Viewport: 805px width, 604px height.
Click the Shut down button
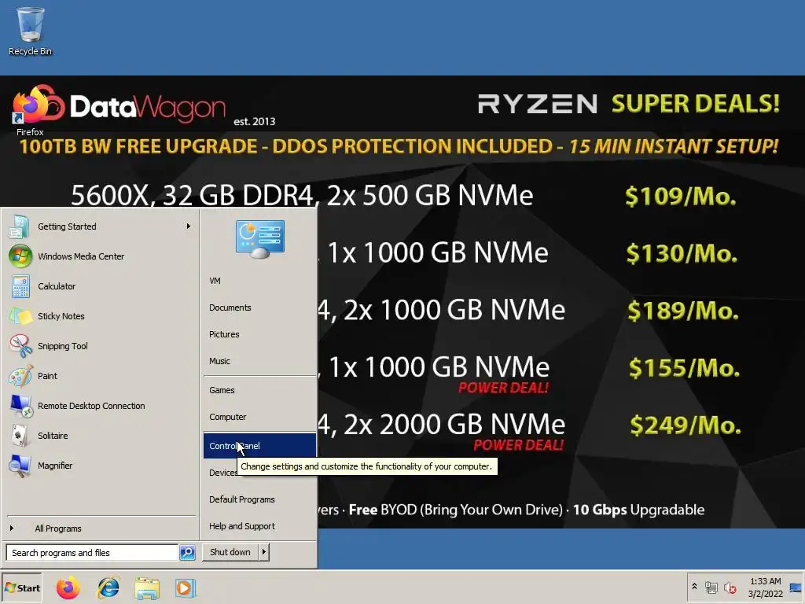230,552
